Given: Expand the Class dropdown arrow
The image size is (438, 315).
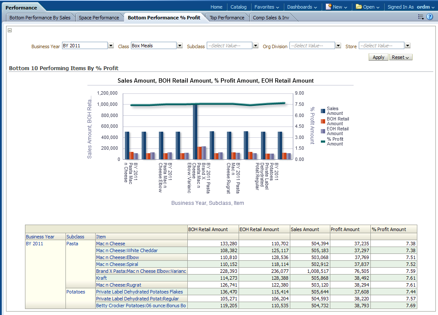Looking at the screenshot, I should click(x=180, y=46).
